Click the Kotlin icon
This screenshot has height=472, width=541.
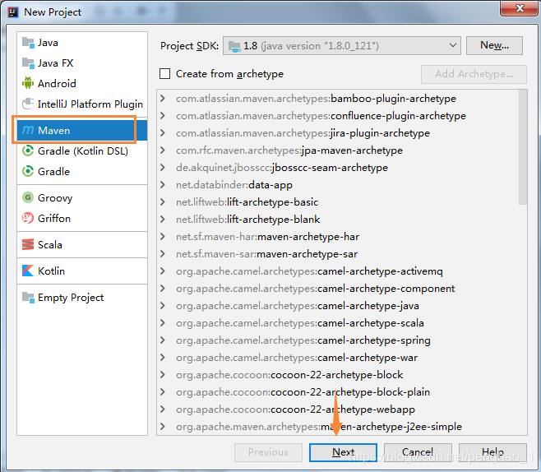(28, 271)
